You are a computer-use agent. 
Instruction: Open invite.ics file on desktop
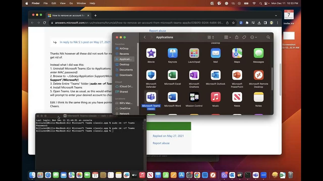point(289,17)
